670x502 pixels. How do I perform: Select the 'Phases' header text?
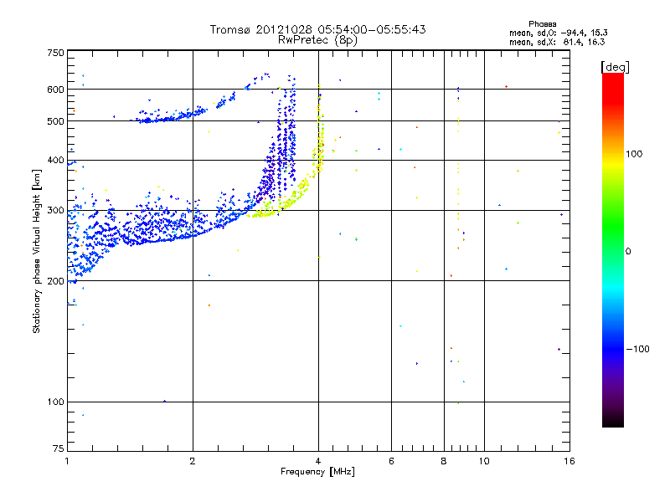point(542,24)
